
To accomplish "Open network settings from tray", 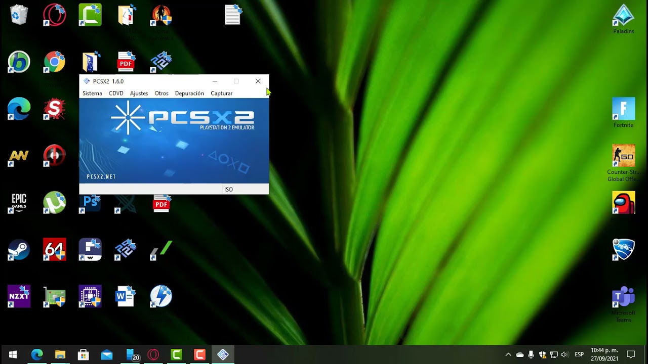I will 554,354.
